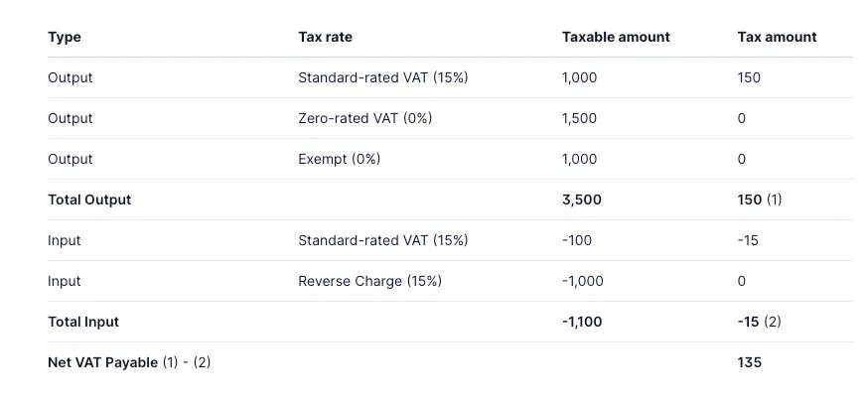Select Standard-rated VAT (15%) in Output row
Image resolution: width=865 pixels, height=404 pixels.
click(x=382, y=77)
